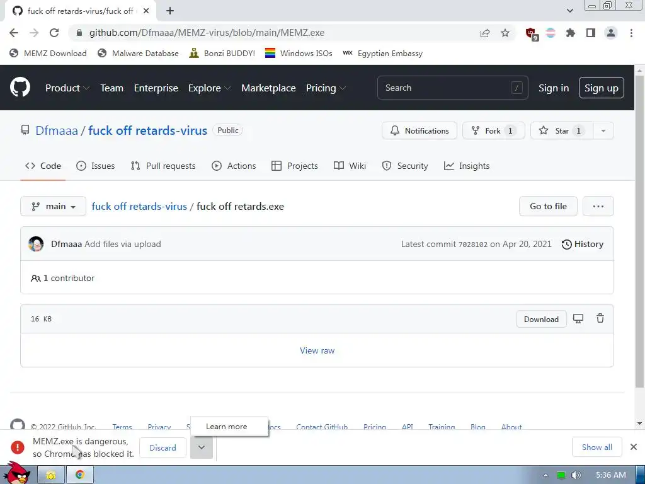Open the Windows ISOs bookmark
The width and height of the screenshot is (645, 484).
tap(299, 54)
